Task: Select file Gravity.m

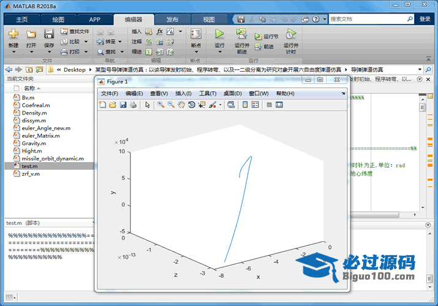Action: (34, 143)
